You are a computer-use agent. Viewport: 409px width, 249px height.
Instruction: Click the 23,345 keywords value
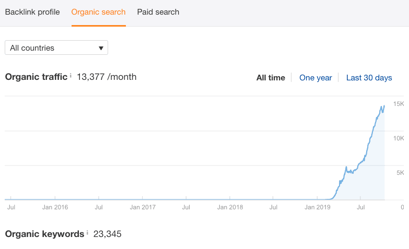point(107,234)
